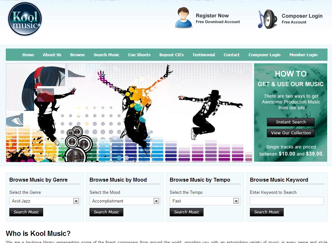Viewport: 332px width, 243px height.
Task: Click the "Single tracks are priced" text
Action: click(x=291, y=147)
